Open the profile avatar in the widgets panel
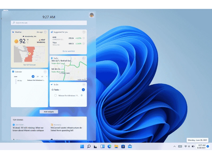 click(x=92, y=15)
